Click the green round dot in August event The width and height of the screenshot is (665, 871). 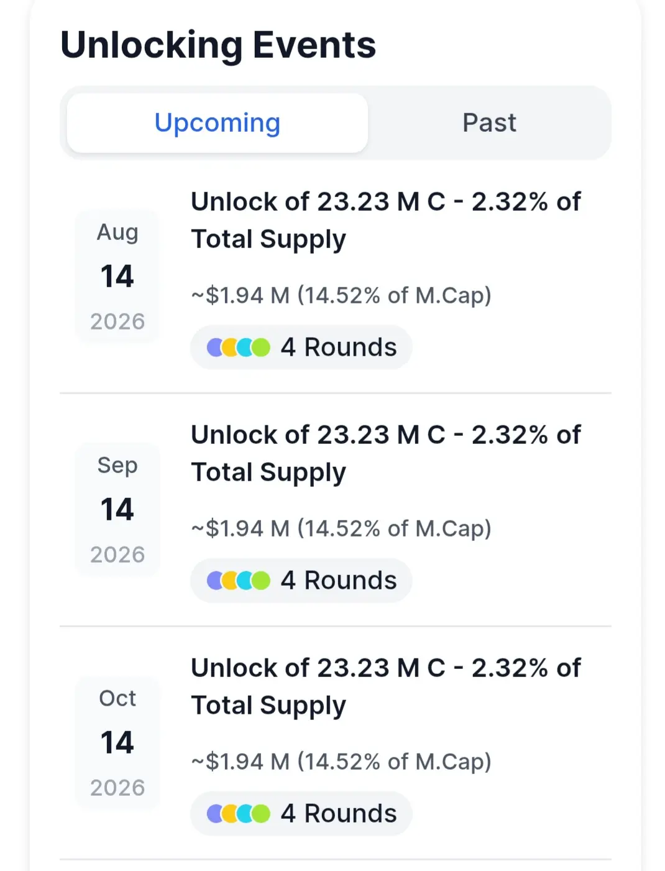tap(262, 348)
